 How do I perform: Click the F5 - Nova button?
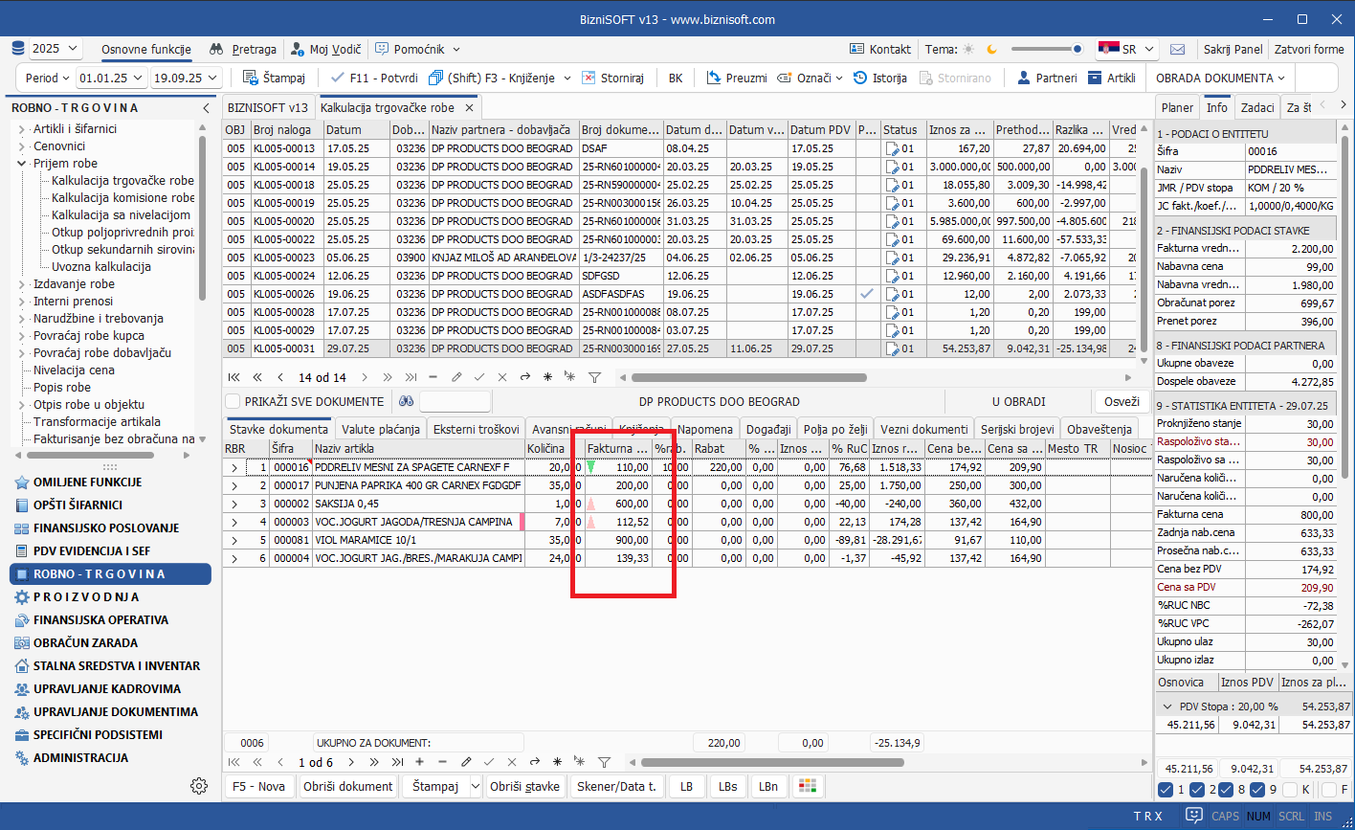(258, 786)
